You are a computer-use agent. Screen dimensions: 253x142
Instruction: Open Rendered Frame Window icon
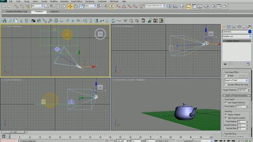tap(219, 6)
